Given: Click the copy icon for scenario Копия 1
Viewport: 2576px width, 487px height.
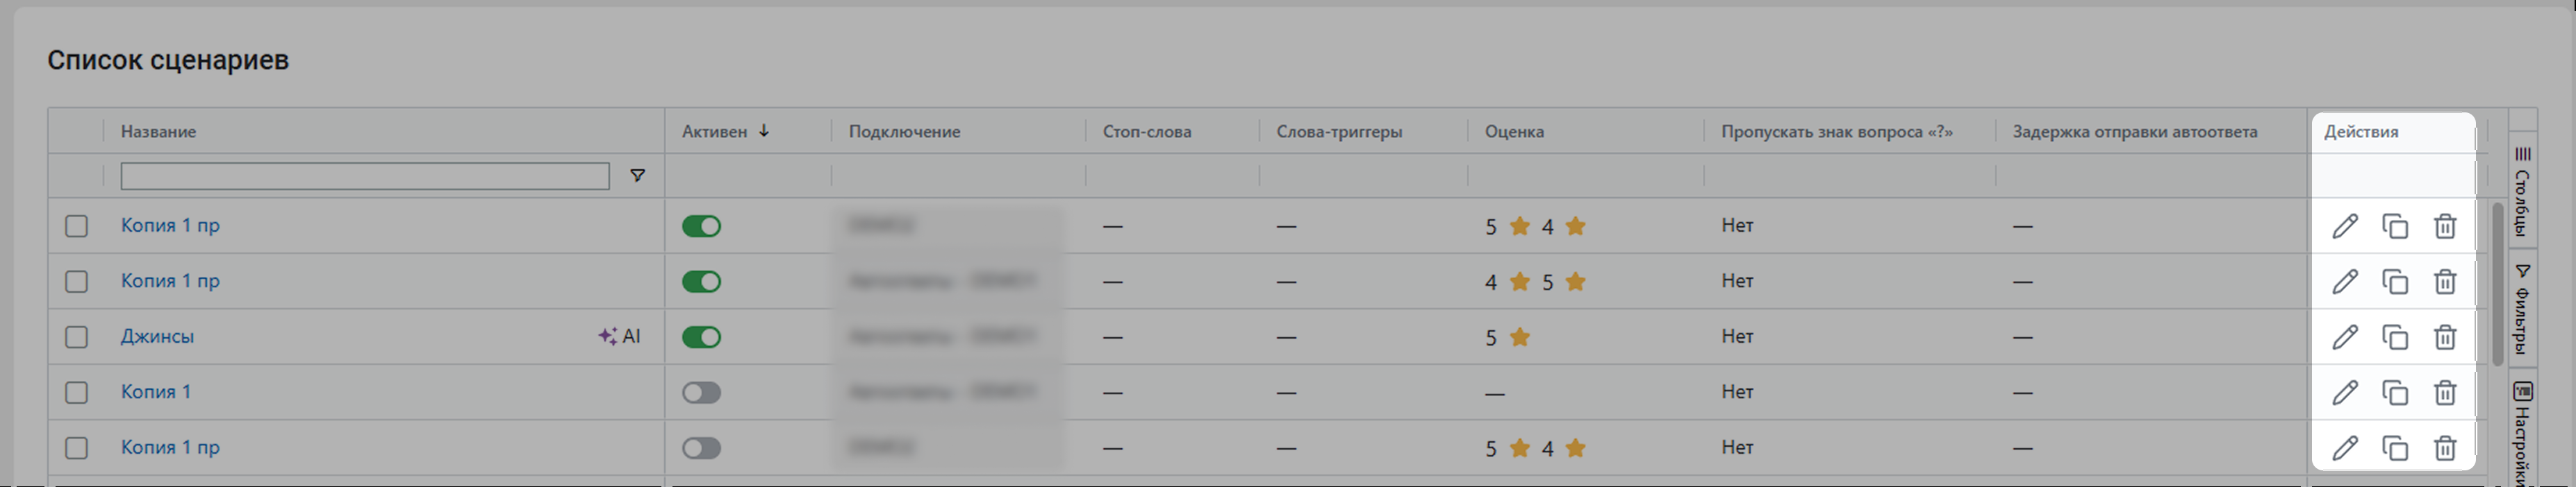Looking at the screenshot, I should tap(2395, 393).
